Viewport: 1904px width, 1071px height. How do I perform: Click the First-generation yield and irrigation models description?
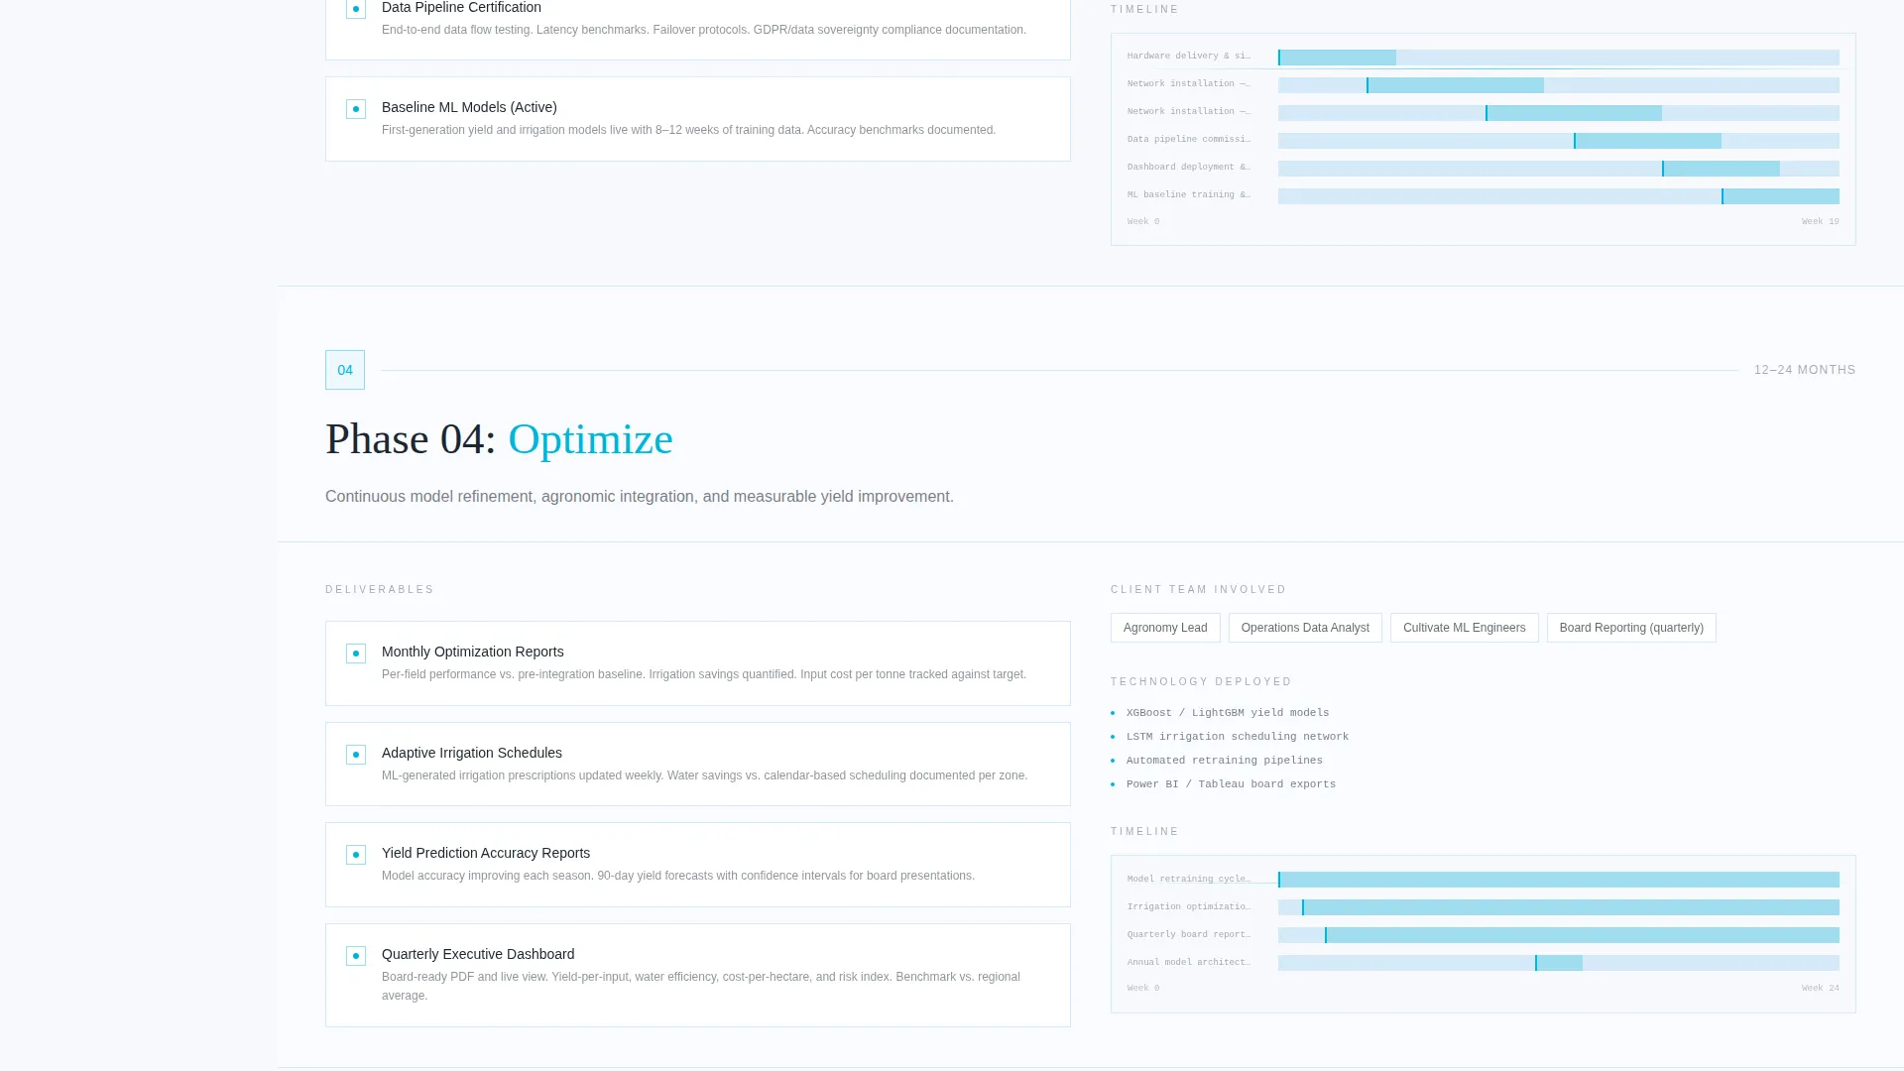coord(688,130)
